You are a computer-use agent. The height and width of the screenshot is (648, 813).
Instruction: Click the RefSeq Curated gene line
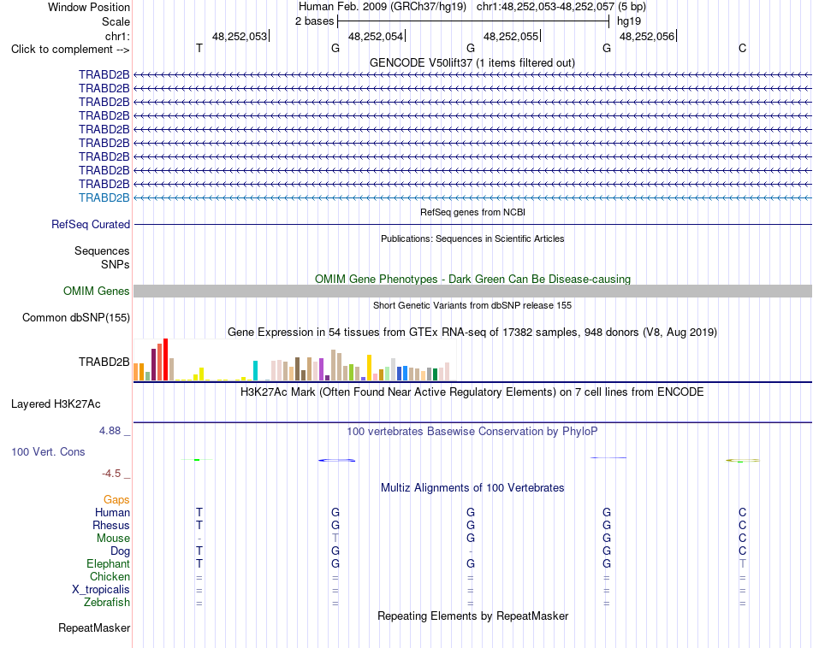(x=472, y=224)
